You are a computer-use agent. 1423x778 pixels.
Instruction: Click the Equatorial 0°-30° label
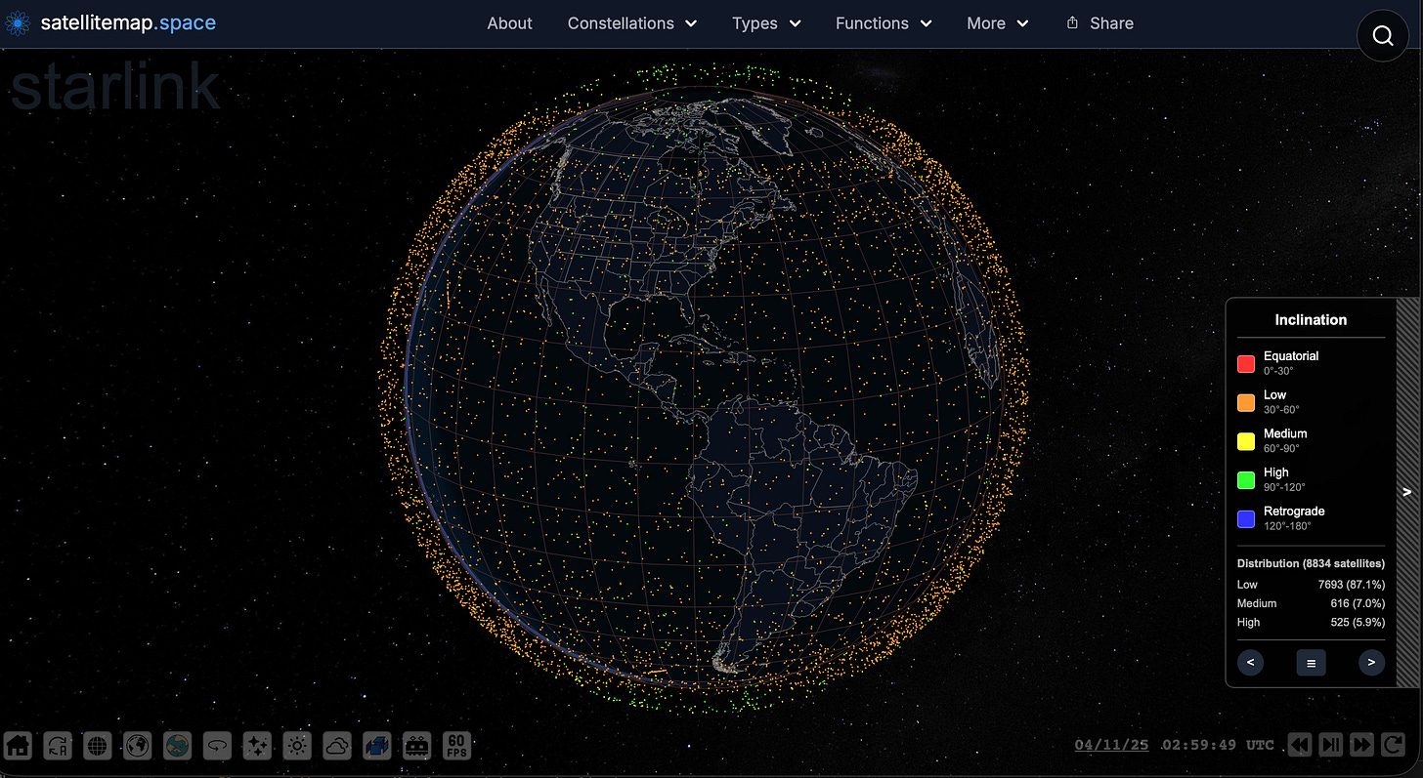(1291, 363)
